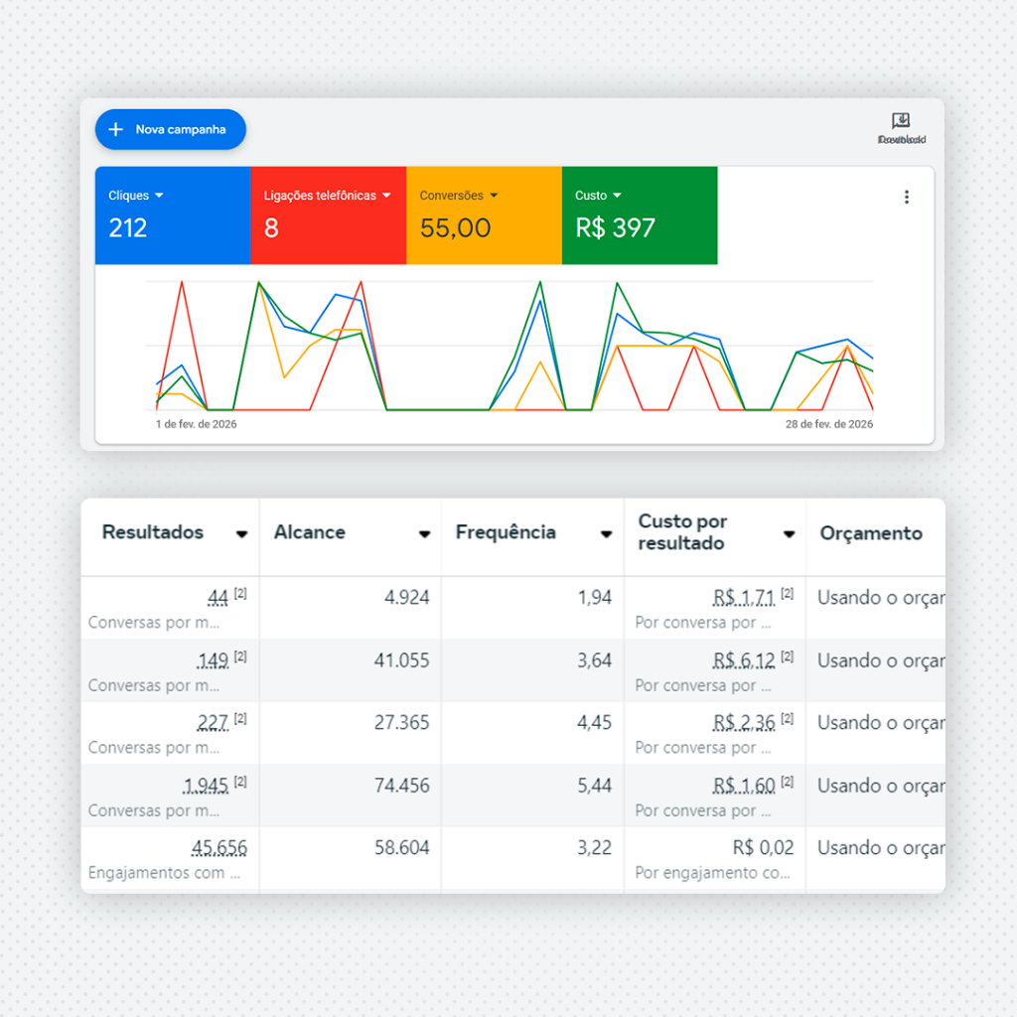The image size is (1017, 1017).
Task: Click the [2] indicator next to R$ 6,12
Action: (x=785, y=655)
